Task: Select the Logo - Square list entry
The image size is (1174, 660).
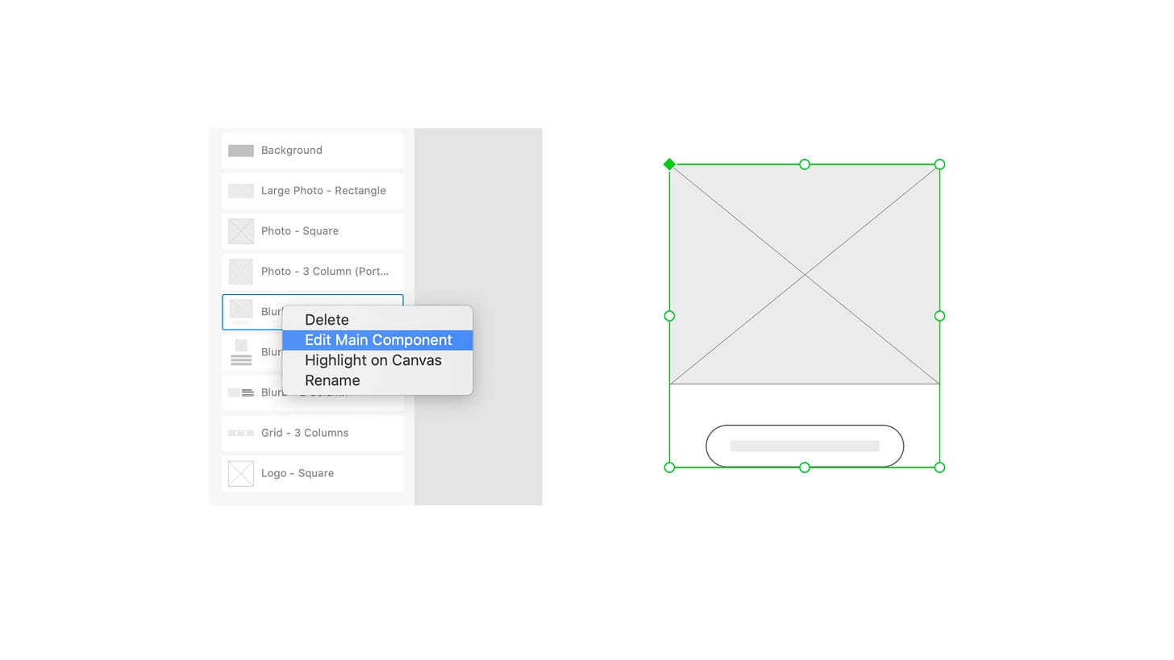Action: coord(312,473)
